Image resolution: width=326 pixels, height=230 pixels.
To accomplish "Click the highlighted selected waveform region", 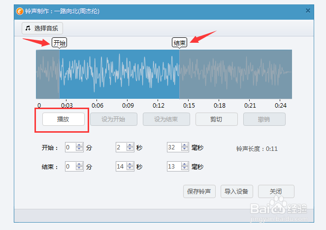I will (119, 74).
